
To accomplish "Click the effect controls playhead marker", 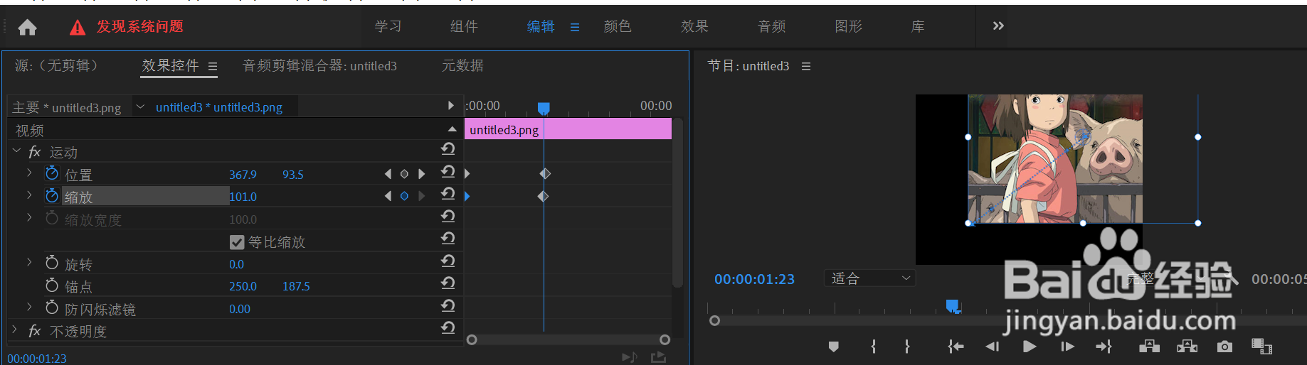I will pos(544,108).
